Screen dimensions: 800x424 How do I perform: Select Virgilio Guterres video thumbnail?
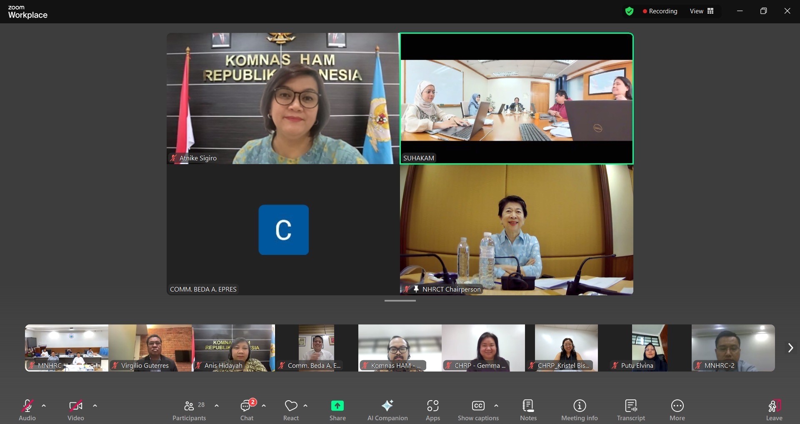(x=150, y=348)
